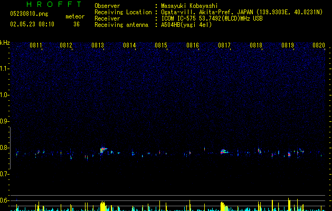Click the 0812 time marker
Viewport: 332px width, 211px height.
point(66,45)
